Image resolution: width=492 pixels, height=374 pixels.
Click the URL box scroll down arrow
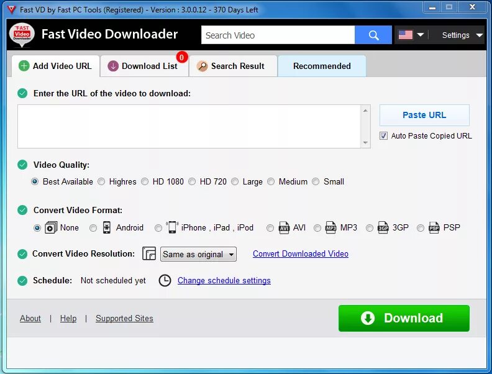click(x=365, y=143)
